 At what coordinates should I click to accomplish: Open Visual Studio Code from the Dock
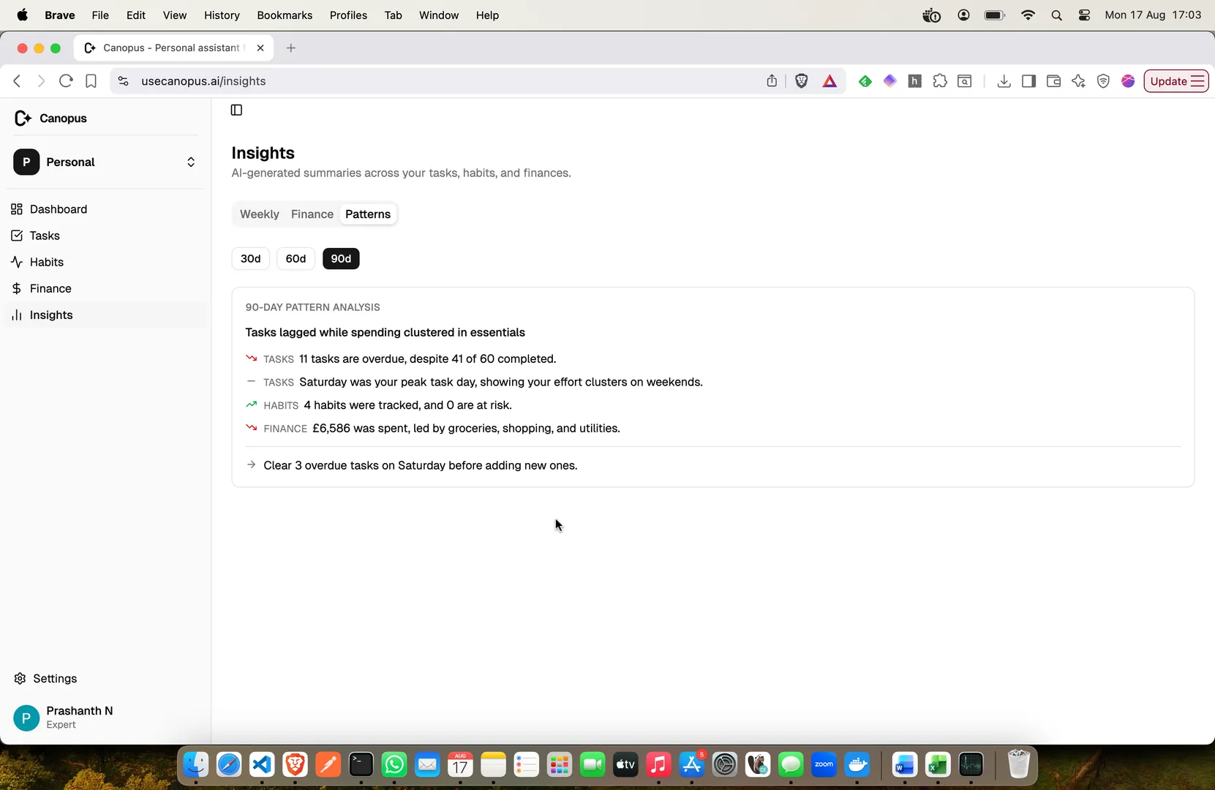point(262,766)
